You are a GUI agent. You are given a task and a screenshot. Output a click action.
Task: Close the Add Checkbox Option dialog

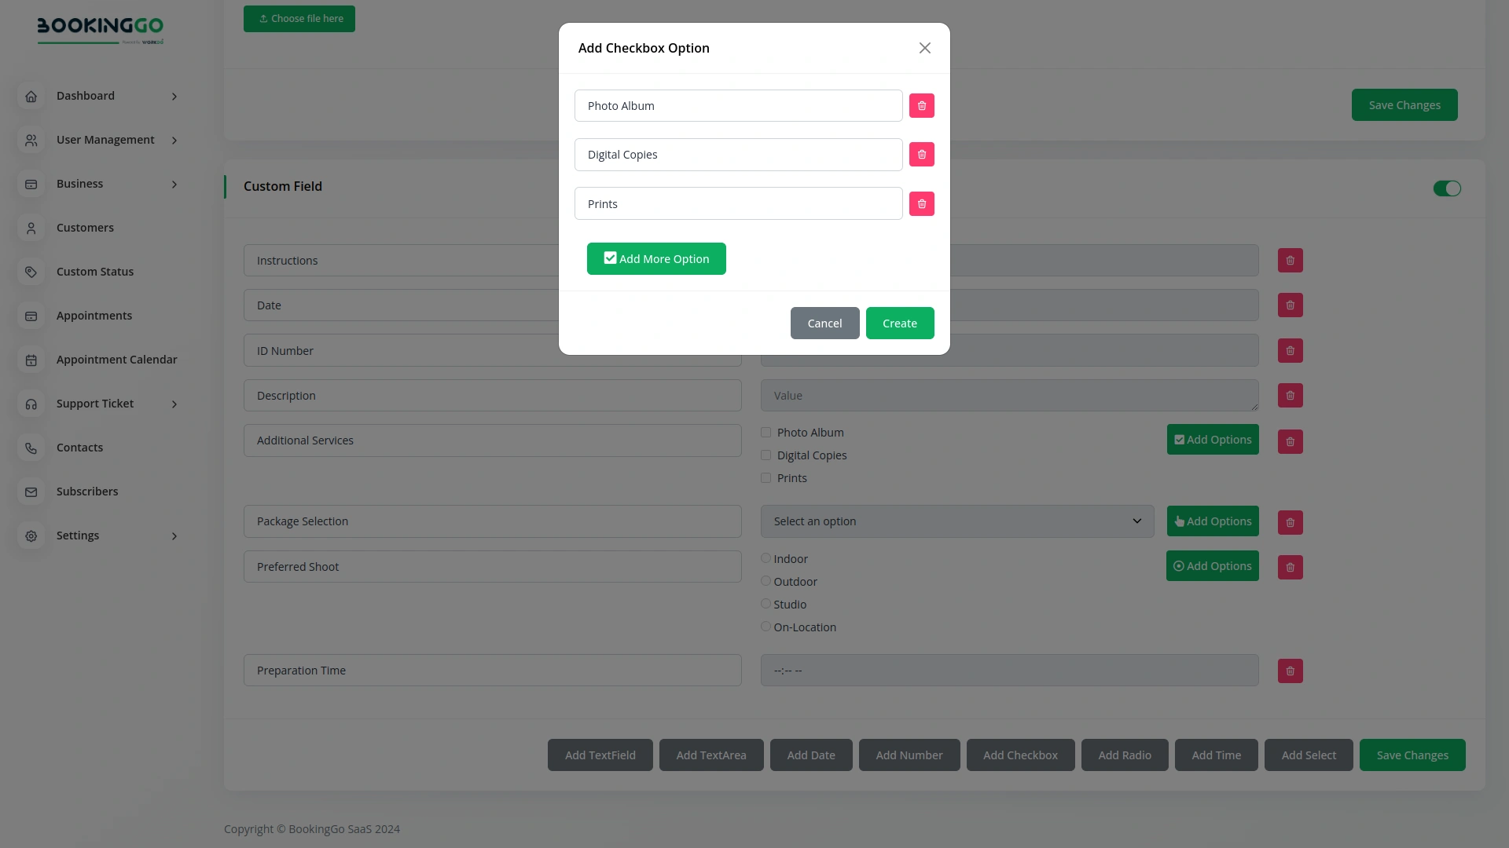pyautogui.click(x=924, y=48)
